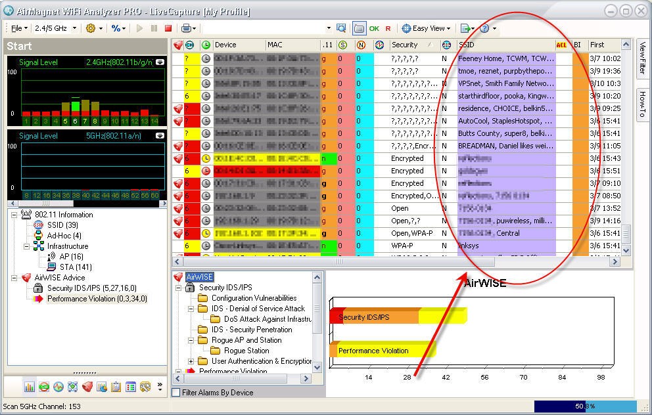Open the Top Traffic Analysis chart icon

(102, 387)
